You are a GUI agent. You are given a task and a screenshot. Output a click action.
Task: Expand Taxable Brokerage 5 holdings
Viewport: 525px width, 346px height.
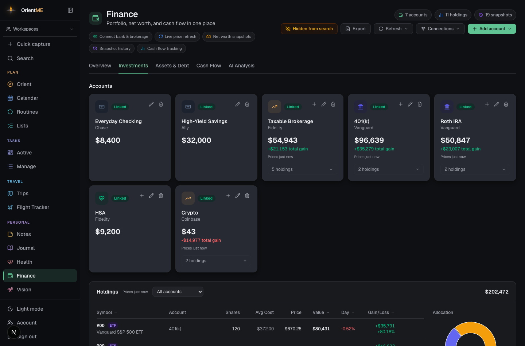(303, 169)
